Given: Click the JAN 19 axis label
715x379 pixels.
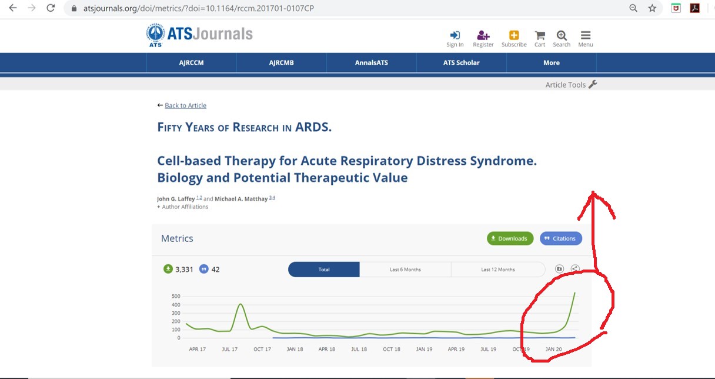Looking at the screenshot, I should click(x=424, y=349).
